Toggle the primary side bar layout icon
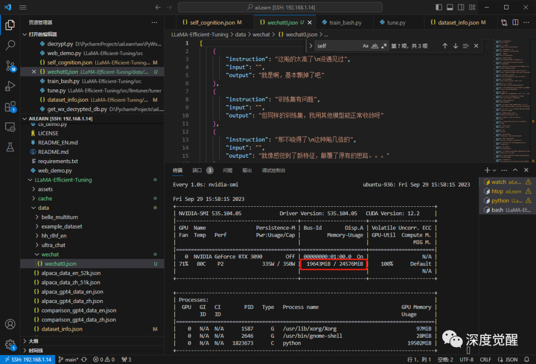Viewport: 536px width, 364px height. pyautogui.click(x=439, y=7)
